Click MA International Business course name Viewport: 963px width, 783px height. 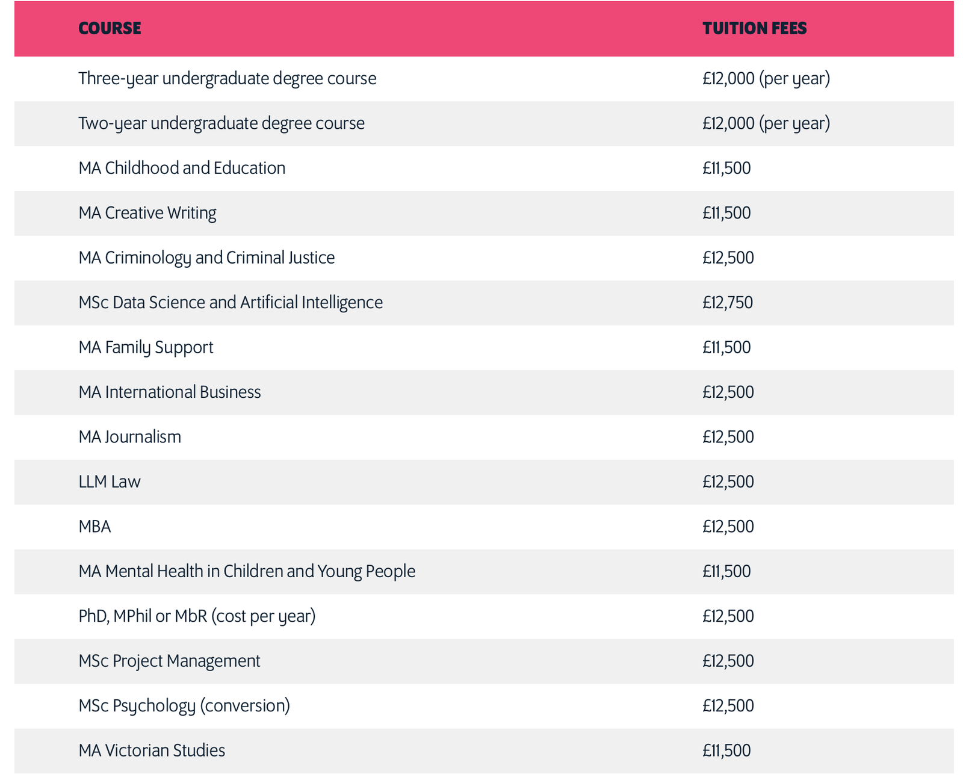170,392
